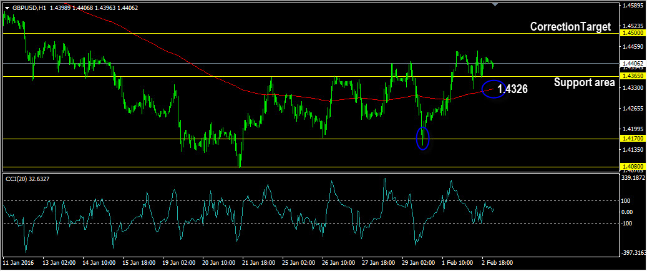Select the CorrectionTarget text label
The height and width of the screenshot is (271, 647).
(570, 27)
